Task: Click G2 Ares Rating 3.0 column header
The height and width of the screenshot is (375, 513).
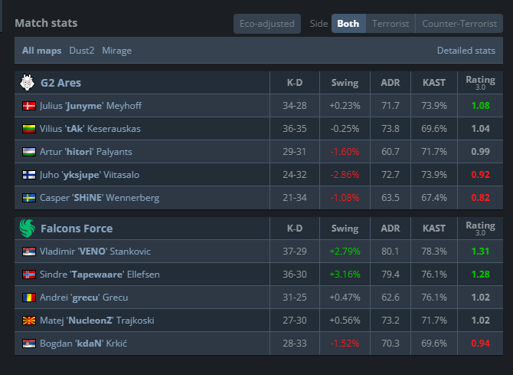Action: pos(480,82)
